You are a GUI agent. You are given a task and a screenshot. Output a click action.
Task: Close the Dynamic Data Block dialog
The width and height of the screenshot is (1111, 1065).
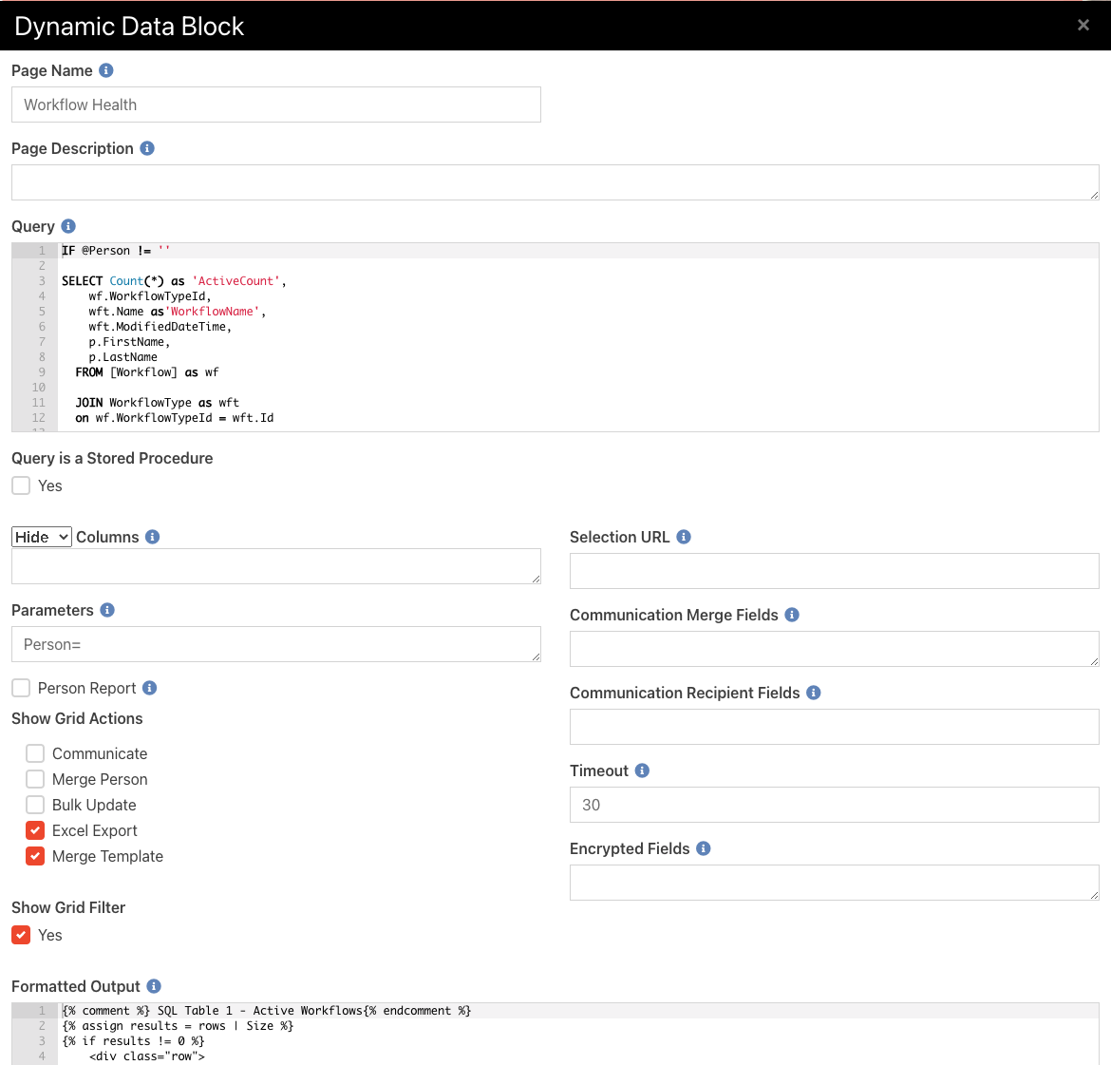1083,26
